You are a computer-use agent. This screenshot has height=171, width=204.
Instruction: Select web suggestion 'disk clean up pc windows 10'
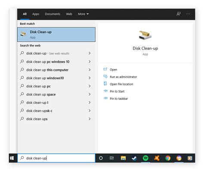pos(56,62)
